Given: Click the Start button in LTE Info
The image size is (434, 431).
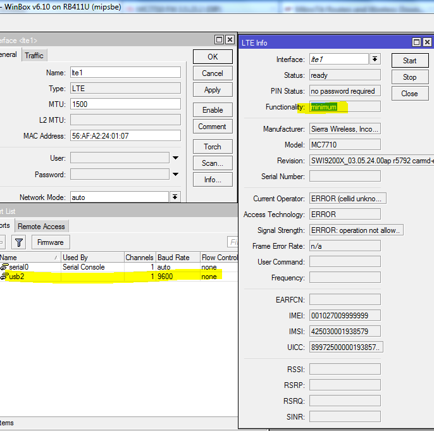Looking at the screenshot, I should point(409,61).
